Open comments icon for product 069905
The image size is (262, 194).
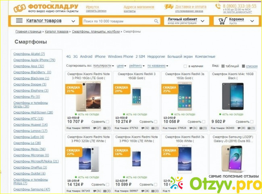click(95, 128)
